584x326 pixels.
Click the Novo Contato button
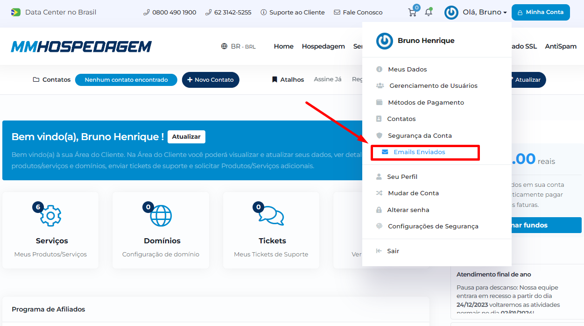[211, 80]
